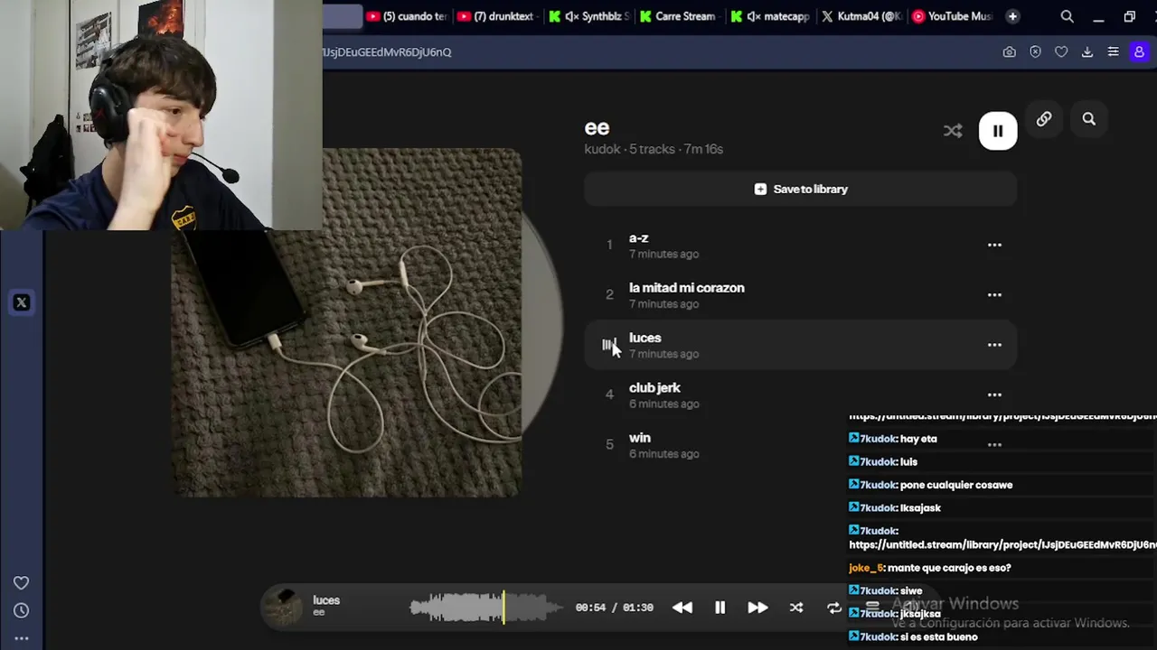1157x650 pixels.
Task: Toggle shuffle beside the playlist title
Action: (953, 131)
